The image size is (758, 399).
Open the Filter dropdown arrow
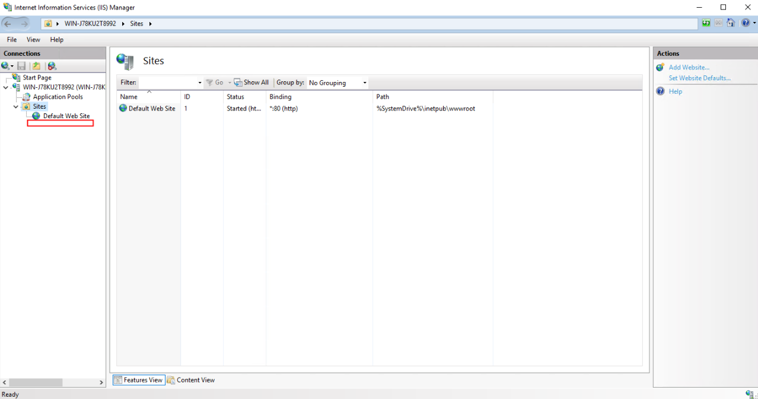click(200, 83)
